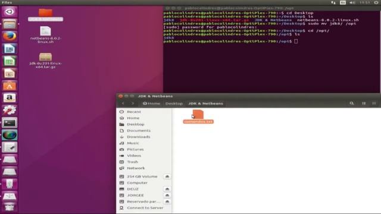Click the terminal cursor at /opt$ prompt
Image resolution: width=381 pixels, height=214 pixels.
point(296,42)
